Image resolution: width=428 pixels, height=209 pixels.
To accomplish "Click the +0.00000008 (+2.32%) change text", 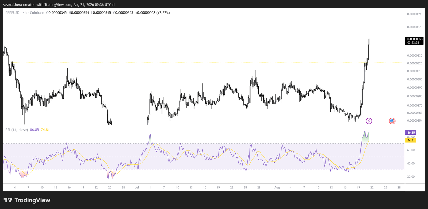I will pos(152,13).
